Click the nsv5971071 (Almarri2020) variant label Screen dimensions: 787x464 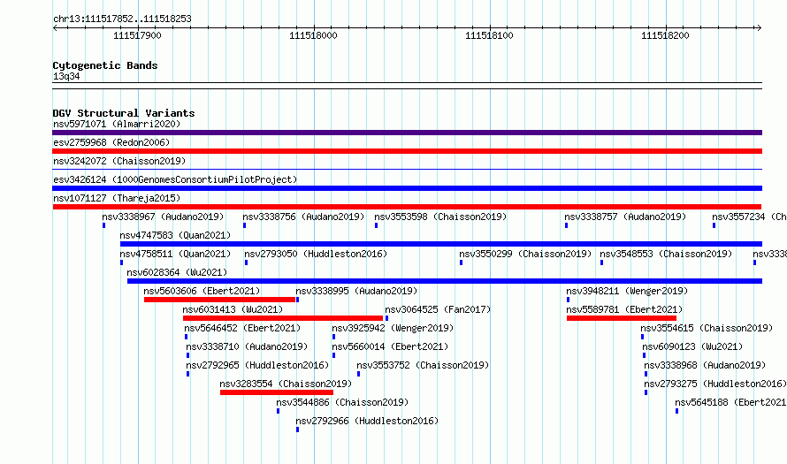[117, 124]
